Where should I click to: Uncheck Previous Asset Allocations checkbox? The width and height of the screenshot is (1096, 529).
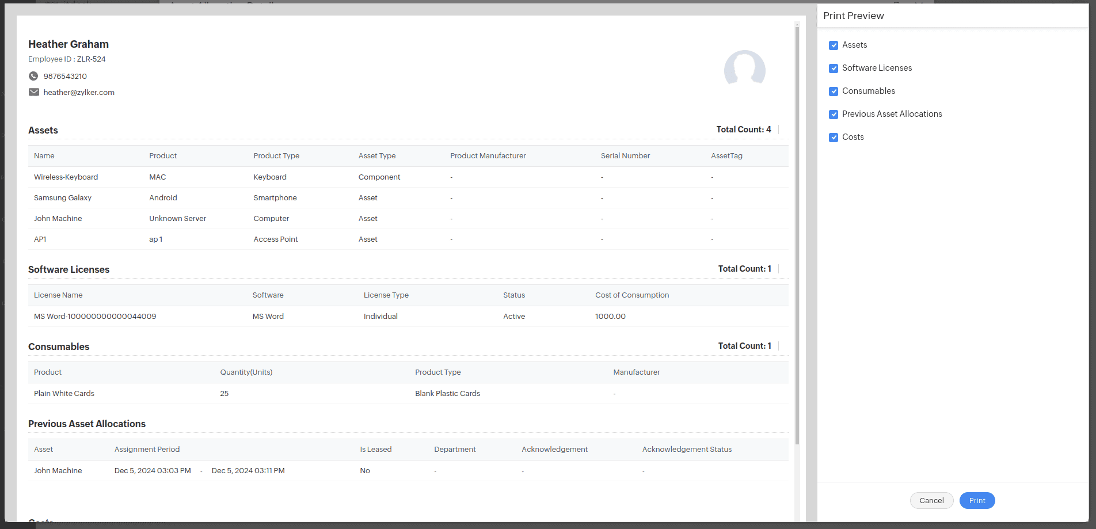(833, 115)
